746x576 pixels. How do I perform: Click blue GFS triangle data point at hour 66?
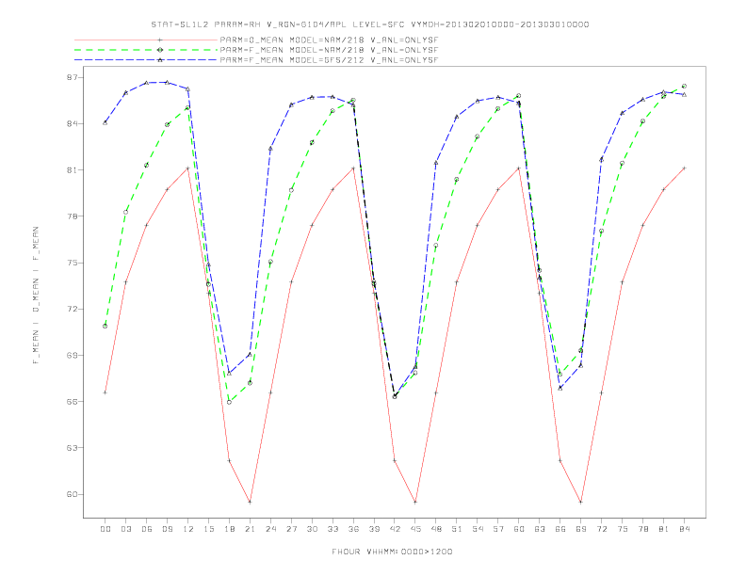click(560, 388)
